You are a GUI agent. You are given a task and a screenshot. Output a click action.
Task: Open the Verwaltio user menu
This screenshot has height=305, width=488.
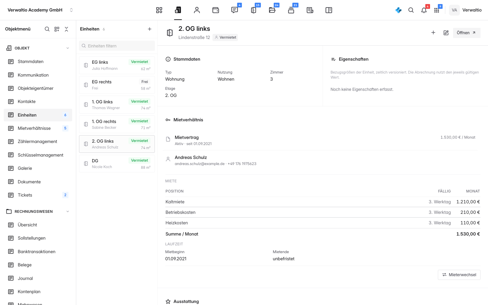coord(465,10)
